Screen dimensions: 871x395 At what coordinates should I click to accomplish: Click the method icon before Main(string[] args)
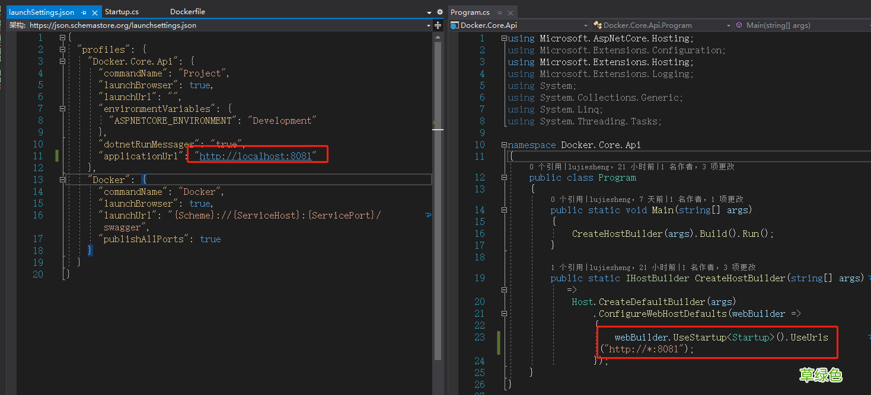click(739, 25)
